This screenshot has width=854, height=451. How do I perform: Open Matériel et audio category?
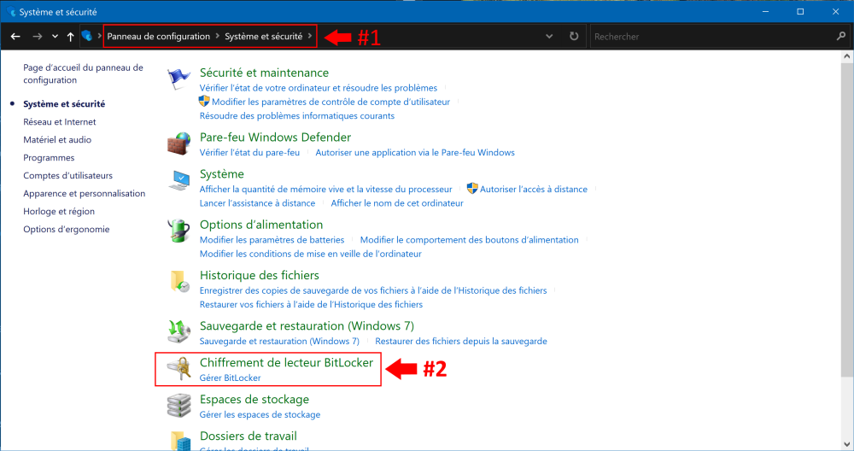point(57,140)
